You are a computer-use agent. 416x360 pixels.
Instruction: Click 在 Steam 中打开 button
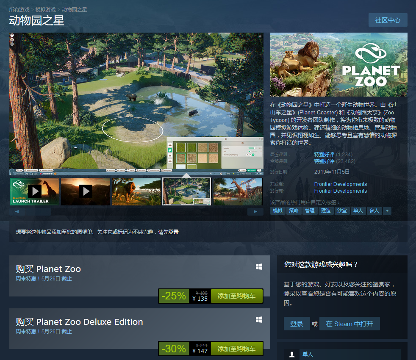point(349,324)
